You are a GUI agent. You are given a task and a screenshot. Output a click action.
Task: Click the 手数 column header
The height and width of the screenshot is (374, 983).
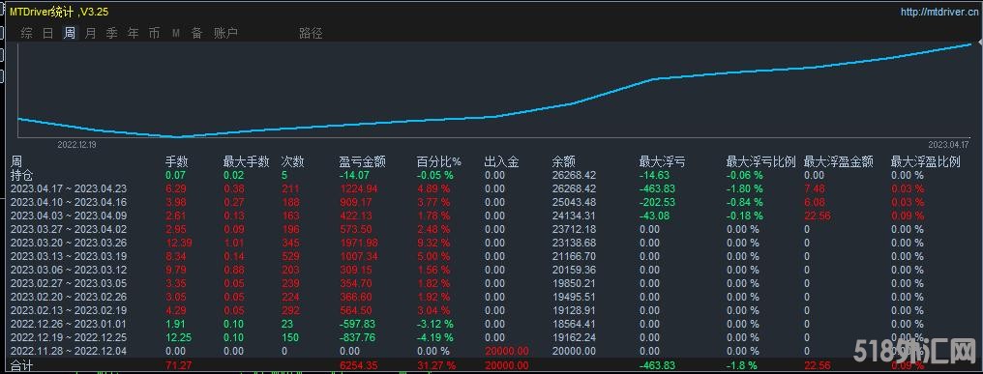coord(177,161)
